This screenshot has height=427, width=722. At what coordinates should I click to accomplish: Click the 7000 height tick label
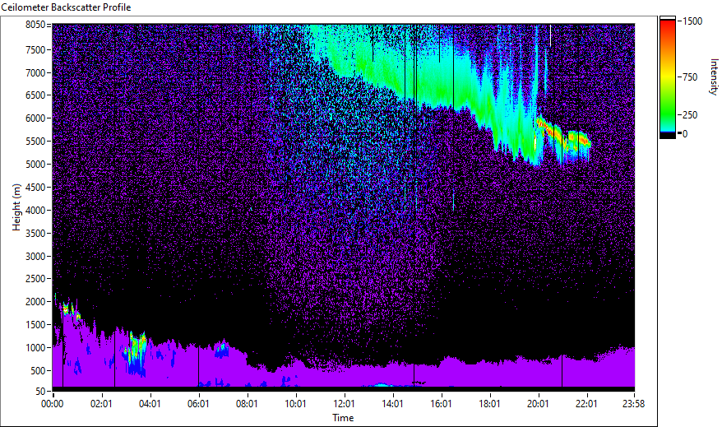pos(35,72)
